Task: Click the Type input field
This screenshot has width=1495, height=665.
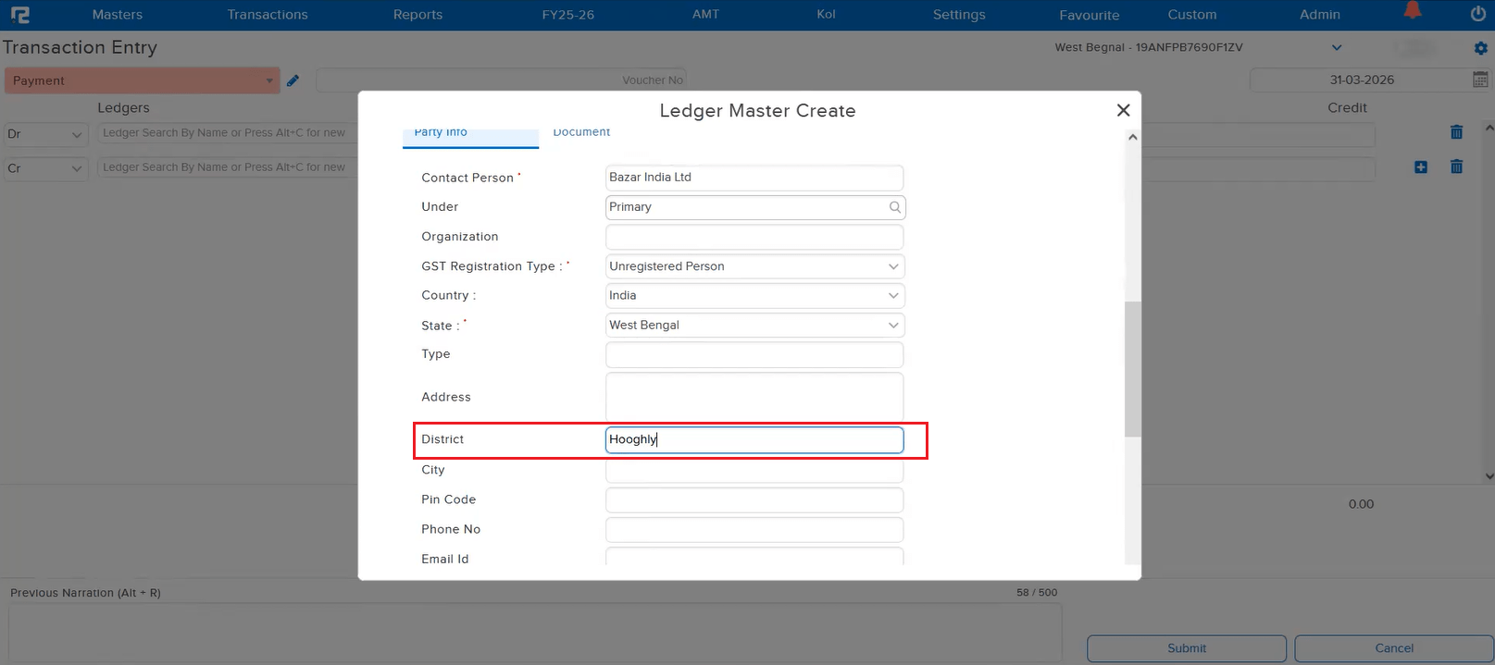Action: [x=754, y=354]
